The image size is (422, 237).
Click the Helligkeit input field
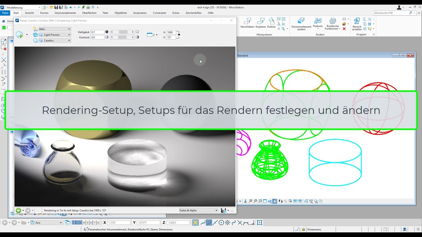pyautogui.click(x=98, y=32)
